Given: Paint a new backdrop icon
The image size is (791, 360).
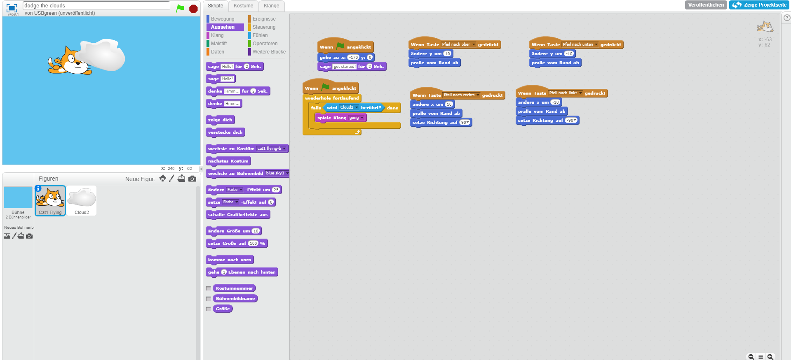Looking at the screenshot, I should point(14,236).
